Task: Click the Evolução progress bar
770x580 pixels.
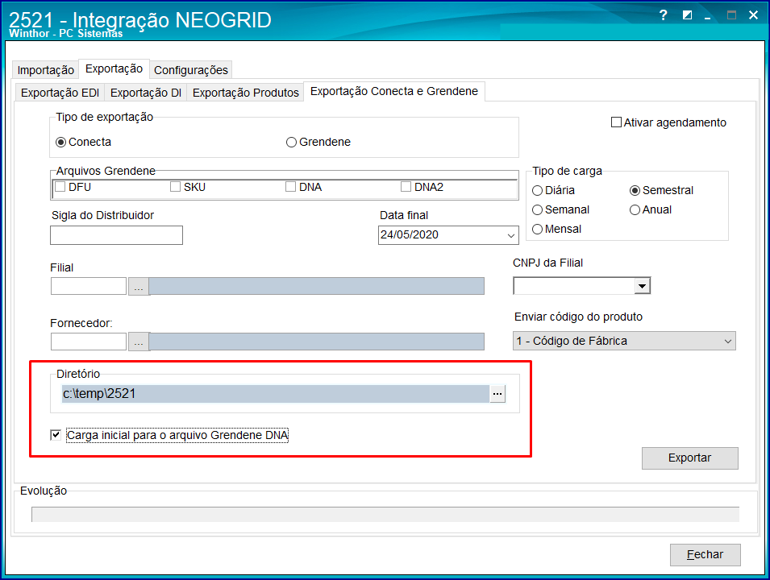Action: pos(385,514)
